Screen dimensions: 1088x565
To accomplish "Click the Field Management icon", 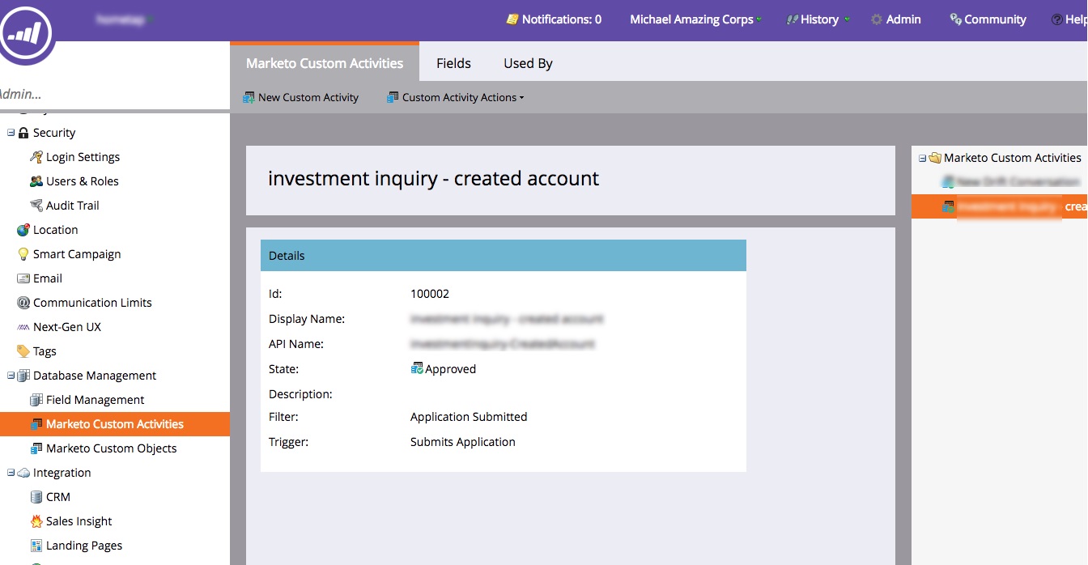I will click(36, 400).
